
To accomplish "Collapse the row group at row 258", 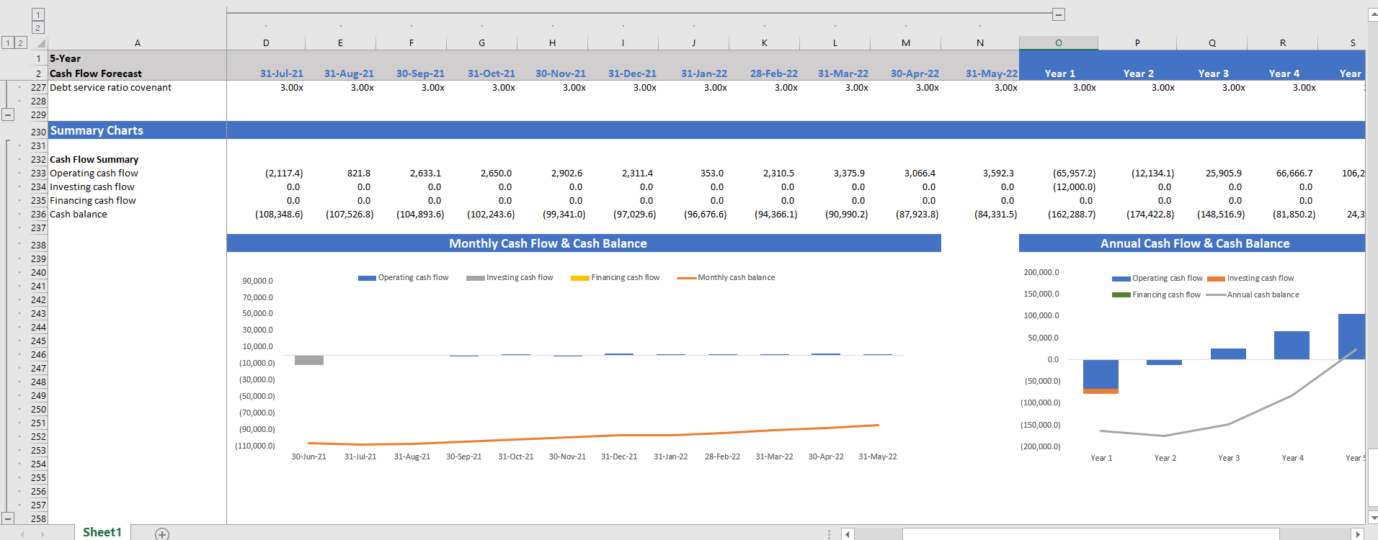I will (8, 518).
